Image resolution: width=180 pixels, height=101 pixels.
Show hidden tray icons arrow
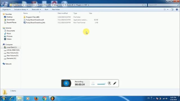click(x=154, y=98)
